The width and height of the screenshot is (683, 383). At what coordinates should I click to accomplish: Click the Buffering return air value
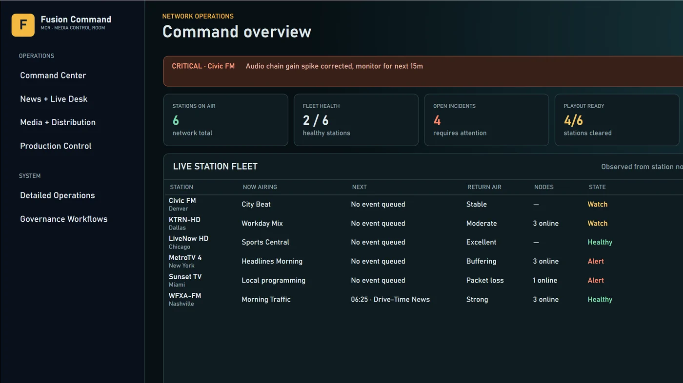click(x=481, y=261)
